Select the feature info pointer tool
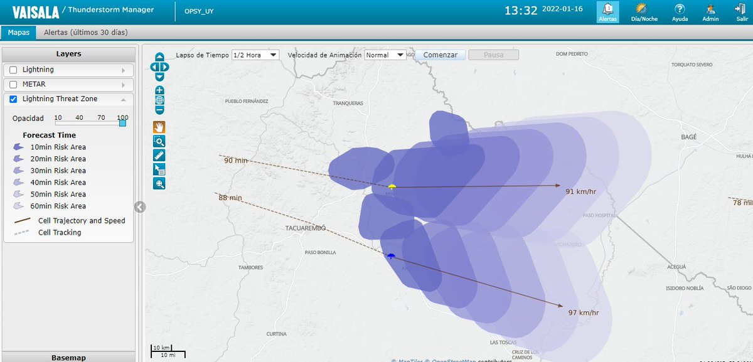753x362 pixels. pos(159,169)
